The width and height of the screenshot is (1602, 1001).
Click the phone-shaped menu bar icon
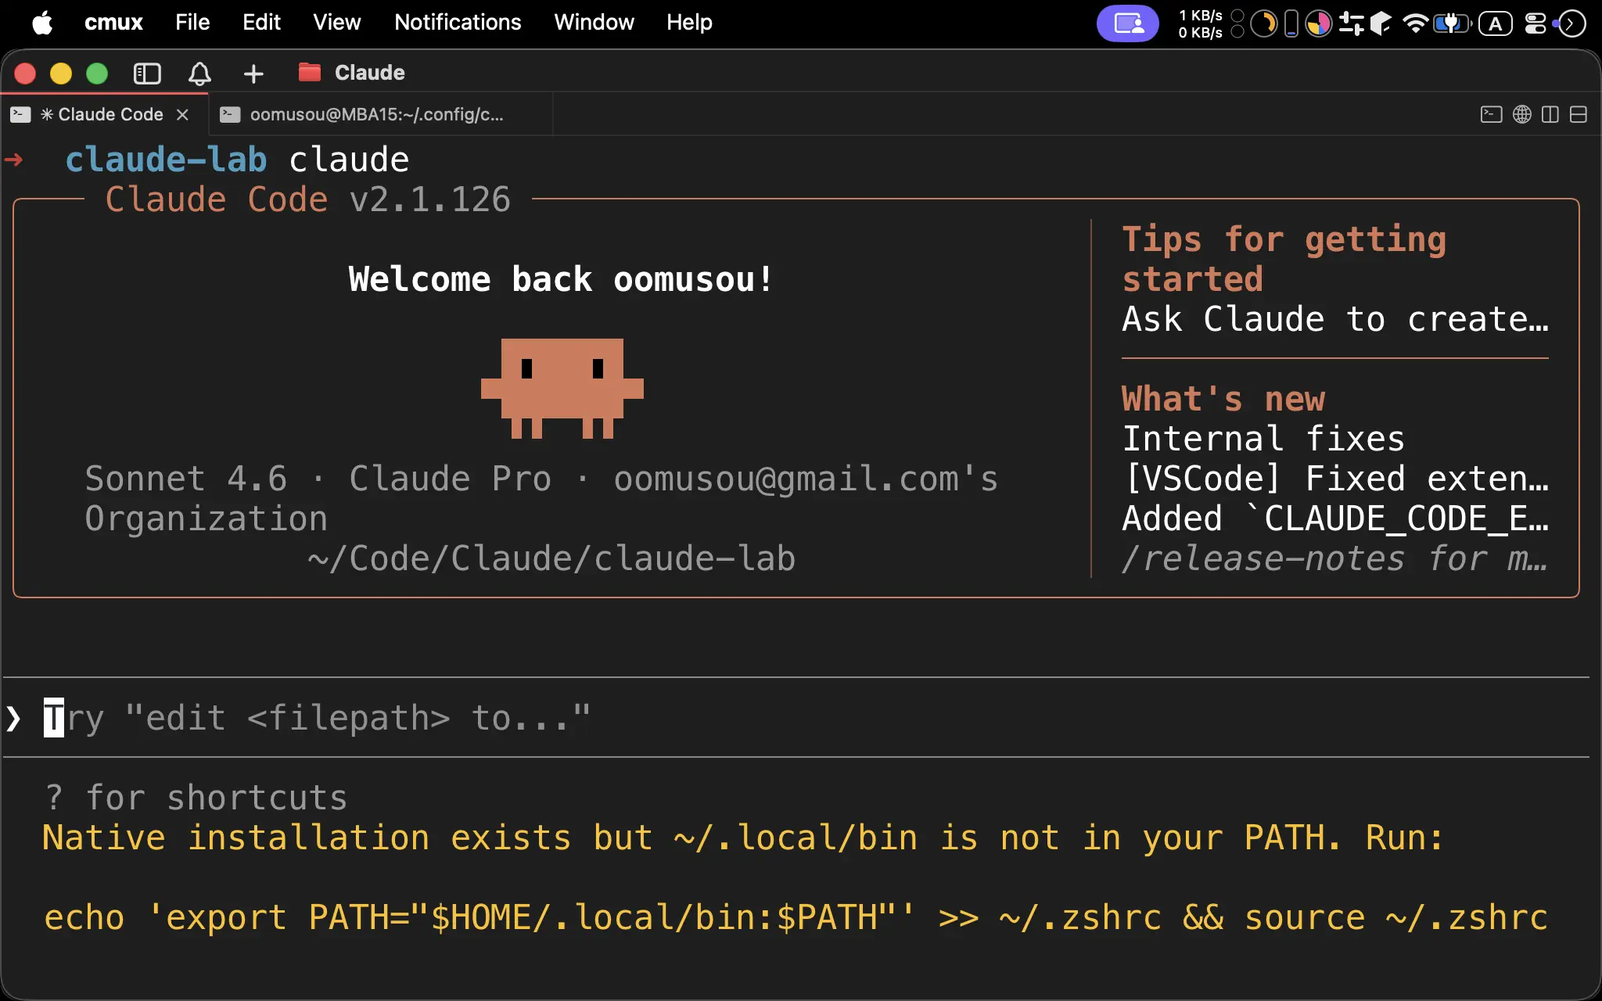[1291, 23]
